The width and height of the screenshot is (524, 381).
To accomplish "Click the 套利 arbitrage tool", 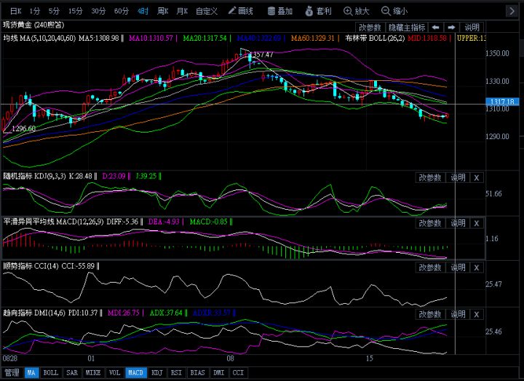I will click(x=319, y=11).
